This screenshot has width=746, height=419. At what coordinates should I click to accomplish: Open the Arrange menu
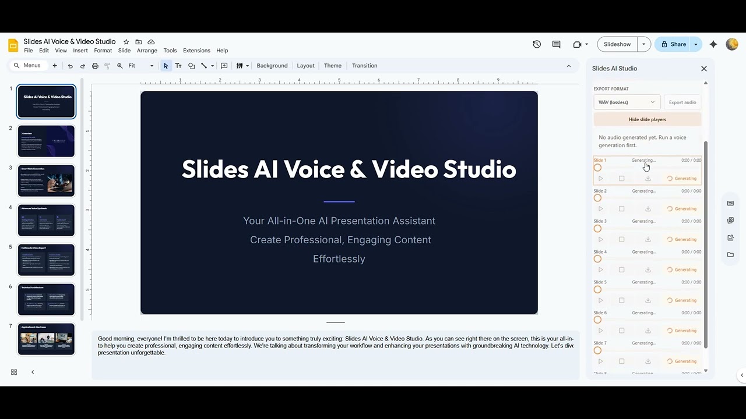(x=147, y=51)
